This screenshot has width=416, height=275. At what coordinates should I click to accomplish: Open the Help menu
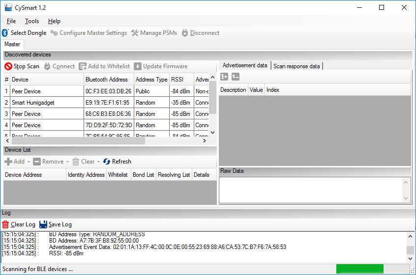point(54,21)
